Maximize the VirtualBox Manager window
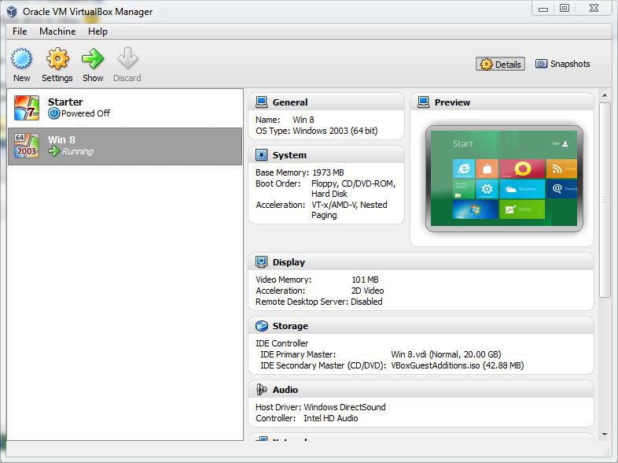The height and width of the screenshot is (463, 618). tap(565, 8)
